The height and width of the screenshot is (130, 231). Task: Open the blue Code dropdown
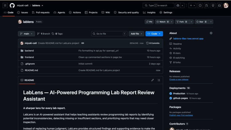(x=154, y=34)
